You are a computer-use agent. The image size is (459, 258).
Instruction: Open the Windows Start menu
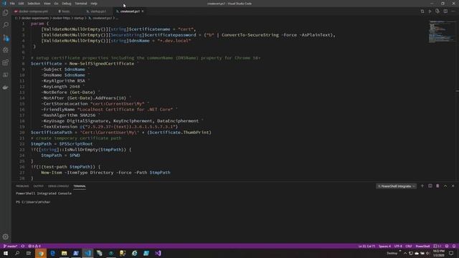pyautogui.click(x=6, y=253)
